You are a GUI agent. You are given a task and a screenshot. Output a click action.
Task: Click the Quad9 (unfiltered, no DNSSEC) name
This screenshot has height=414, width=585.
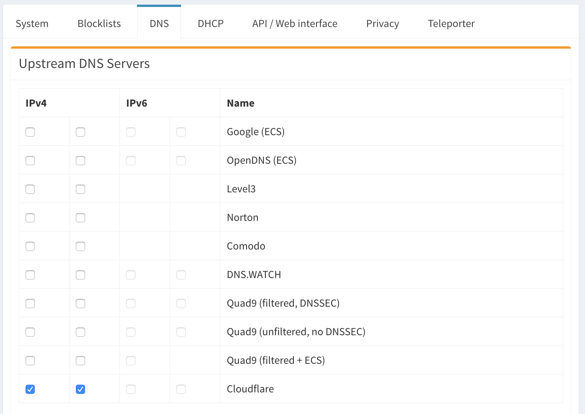point(296,332)
